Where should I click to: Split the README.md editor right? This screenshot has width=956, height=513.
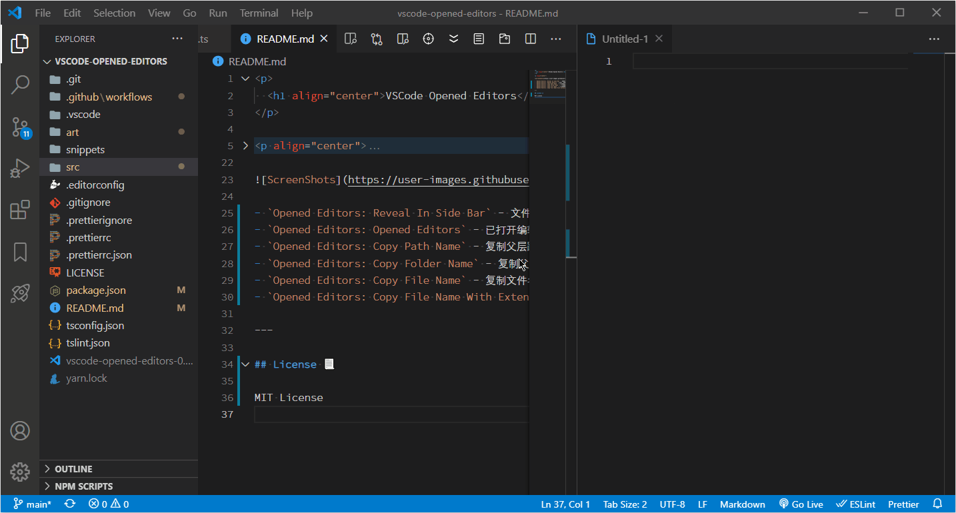(x=531, y=39)
